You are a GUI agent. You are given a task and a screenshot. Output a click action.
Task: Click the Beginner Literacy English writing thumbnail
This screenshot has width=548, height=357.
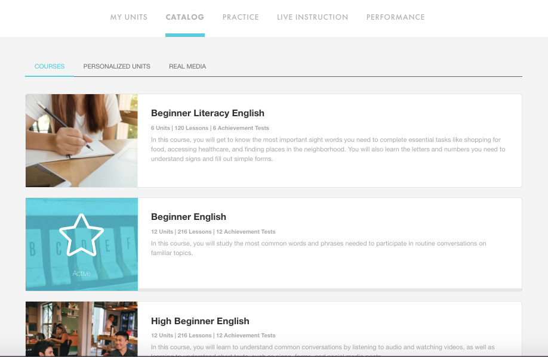(x=81, y=141)
